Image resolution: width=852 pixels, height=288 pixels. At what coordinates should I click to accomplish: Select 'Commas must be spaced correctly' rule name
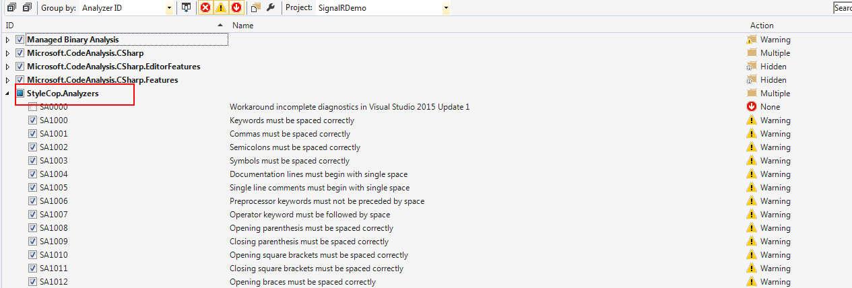coord(290,134)
